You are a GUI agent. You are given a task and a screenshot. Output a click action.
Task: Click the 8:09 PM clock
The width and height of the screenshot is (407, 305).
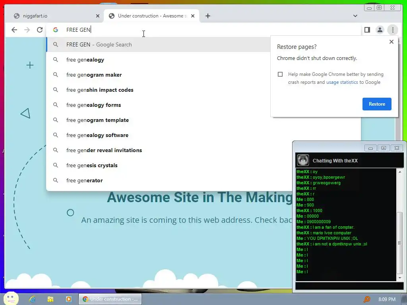(x=387, y=299)
